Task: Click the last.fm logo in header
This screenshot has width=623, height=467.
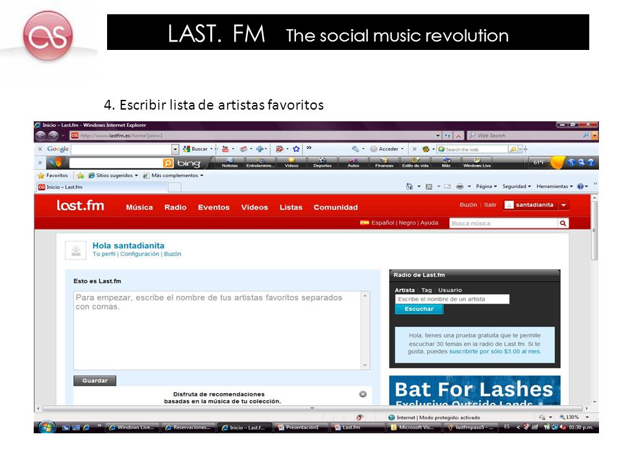Action: 80,206
